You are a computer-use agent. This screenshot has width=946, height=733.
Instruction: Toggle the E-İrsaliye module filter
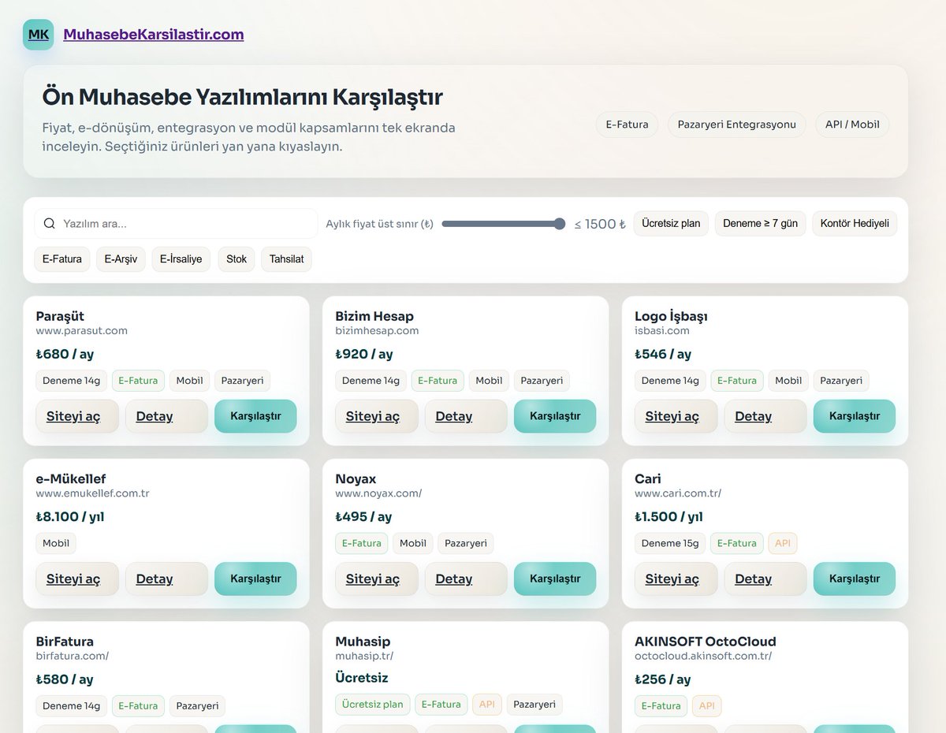tap(181, 259)
